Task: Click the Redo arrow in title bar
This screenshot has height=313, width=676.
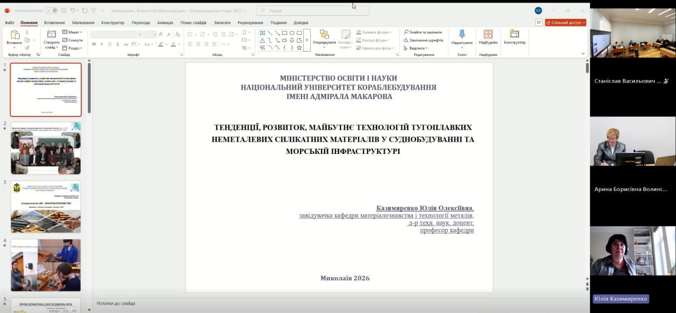Action: click(84, 11)
